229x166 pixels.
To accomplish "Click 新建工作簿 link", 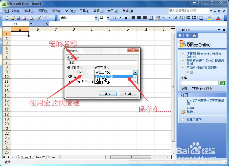I will pyautogui.click(x=196, y=119).
